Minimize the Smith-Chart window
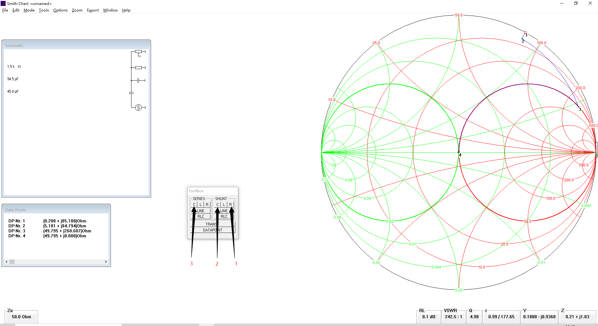This screenshot has width=598, height=326. click(562, 3)
